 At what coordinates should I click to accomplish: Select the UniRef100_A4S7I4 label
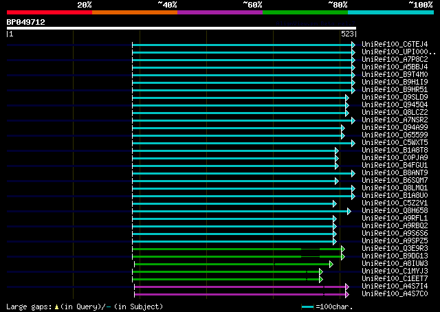click(x=395, y=287)
